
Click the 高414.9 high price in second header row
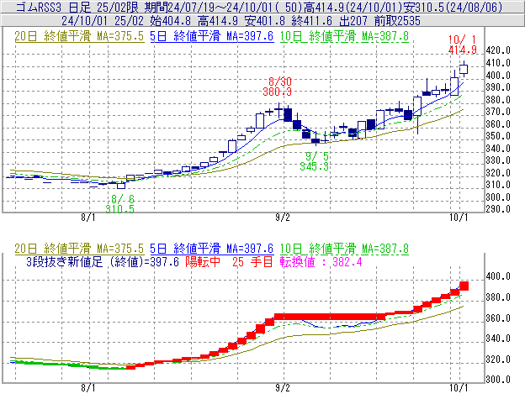[218, 21]
